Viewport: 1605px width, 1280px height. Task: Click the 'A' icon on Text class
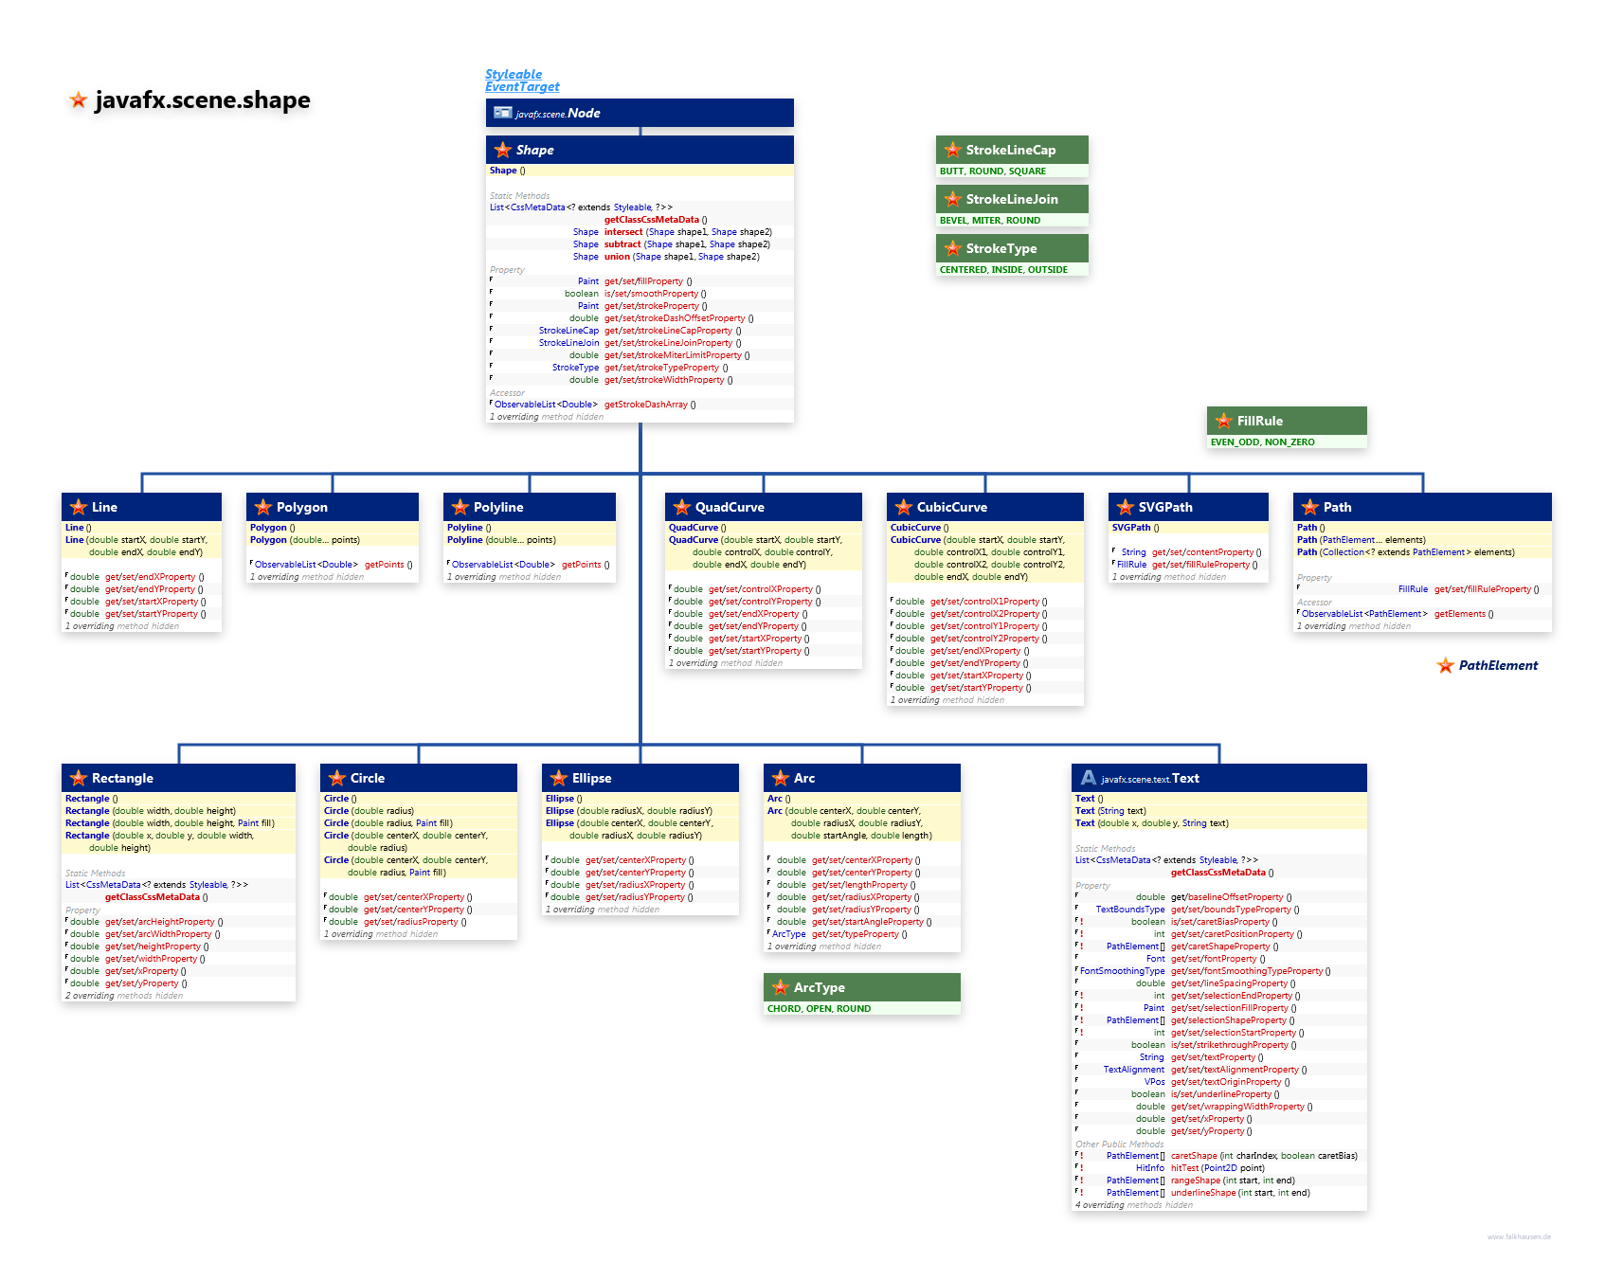point(1089,778)
